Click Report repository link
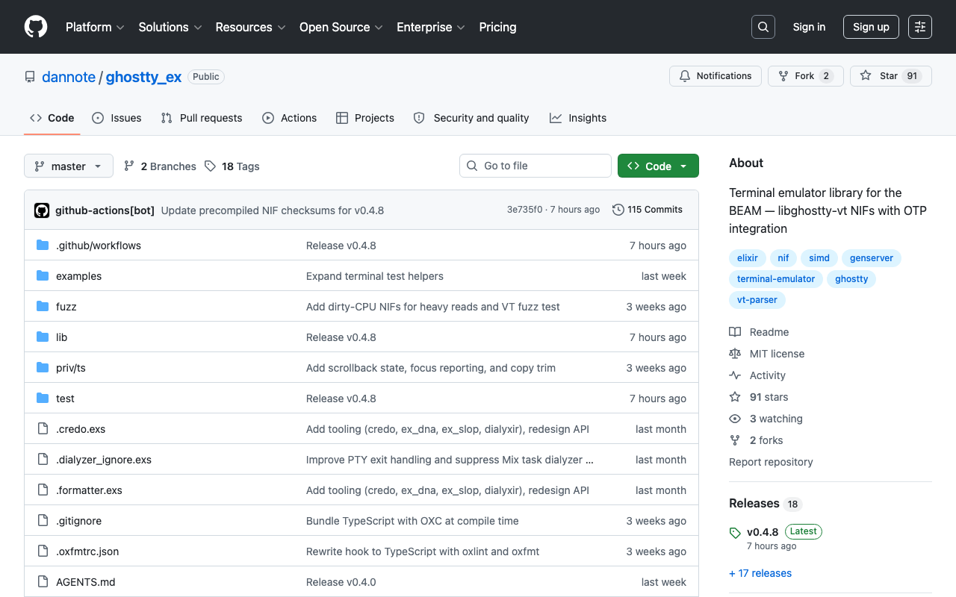Viewport: 956px width, 597px height. pyautogui.click(x=771, y=462)
